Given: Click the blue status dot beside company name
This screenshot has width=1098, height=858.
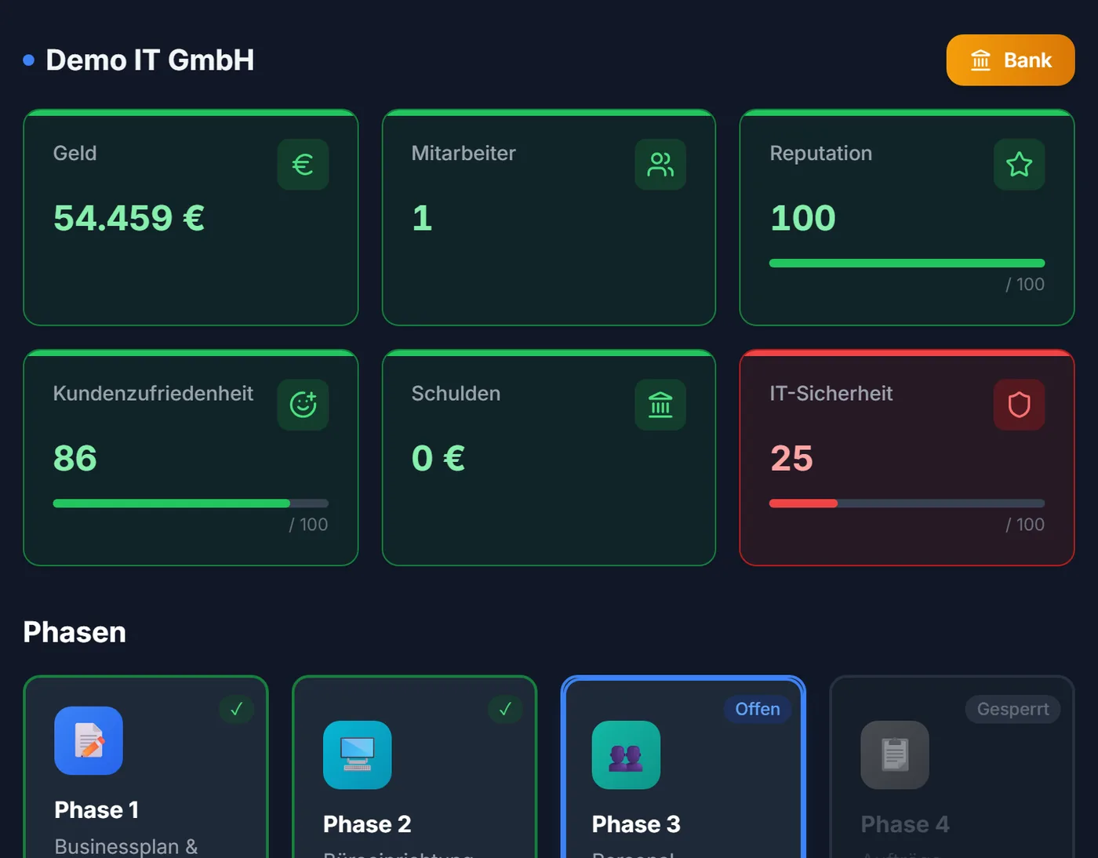Looking at the screenshot, I should pyautogui.click(x=29, y=60).
